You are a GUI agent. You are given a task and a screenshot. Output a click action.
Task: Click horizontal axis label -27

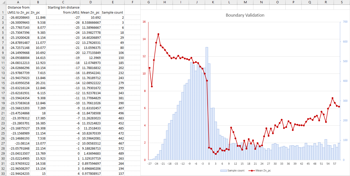149,164
